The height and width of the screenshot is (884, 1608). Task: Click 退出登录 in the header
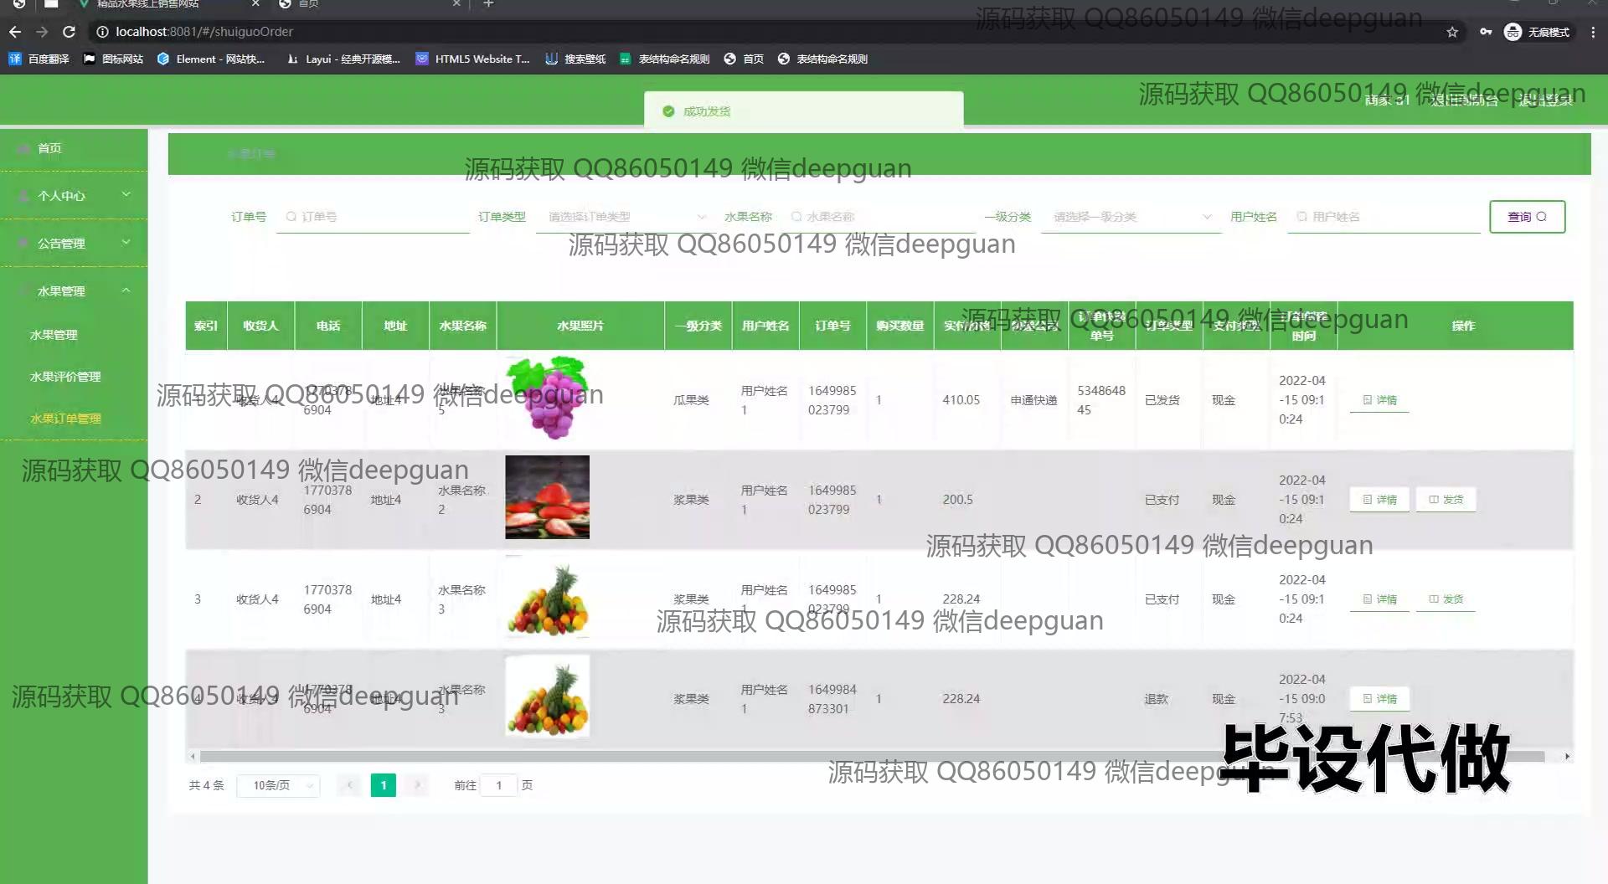(1547, 100)
